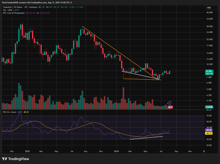This screenshot has width=220, height=164.
Task: Click the purple value 74,491.472
Action: (45, 13)
